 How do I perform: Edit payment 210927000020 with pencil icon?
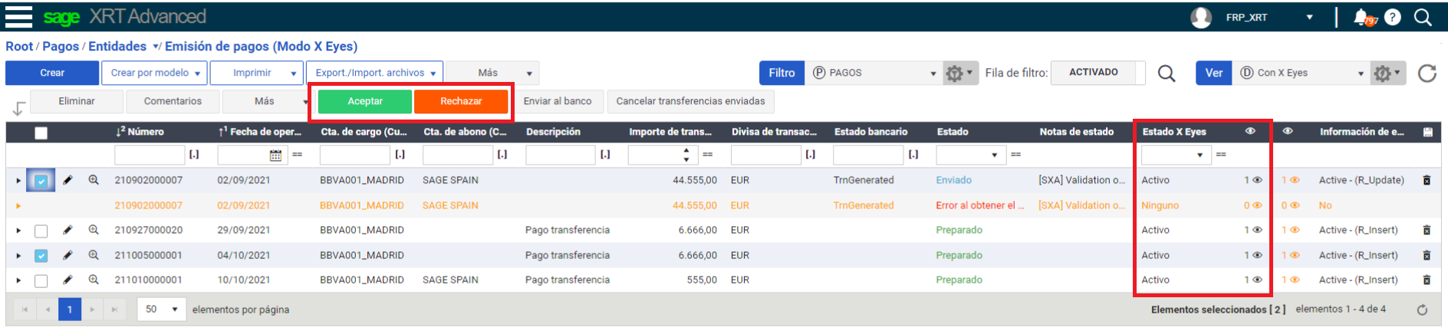point(67,230)
